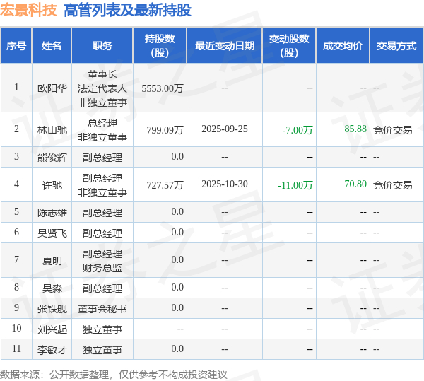
Task: Click the 董事会秘书 position cell
Action: (x=102, y=309)
